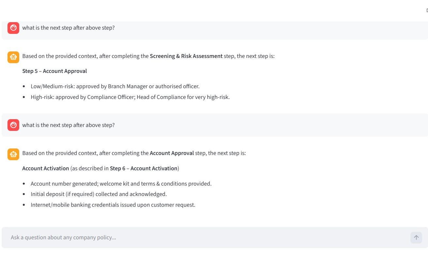Click bold 'Account Approval' in the last bot reply

click(x=172, y=153)
